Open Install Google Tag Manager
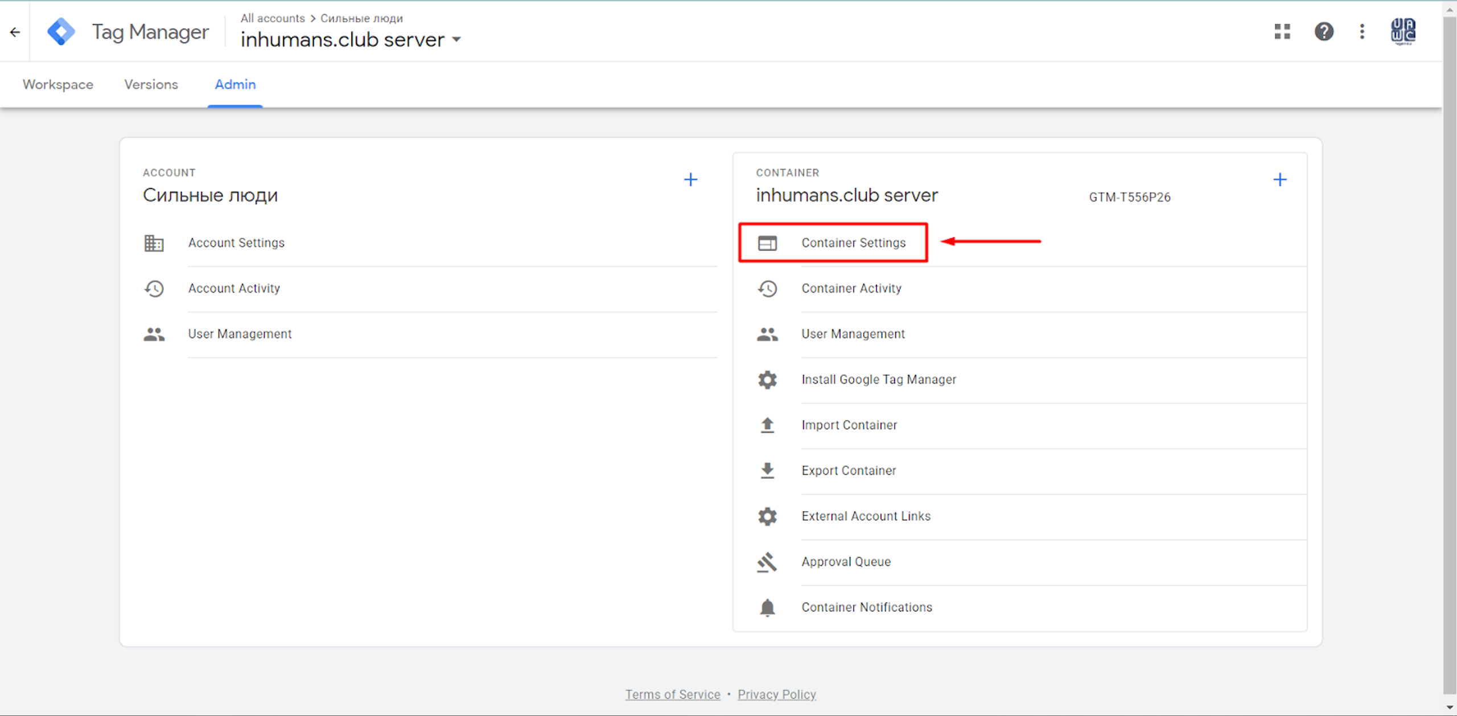Screen dimensions: 1457x716 (x=878, y=380)
